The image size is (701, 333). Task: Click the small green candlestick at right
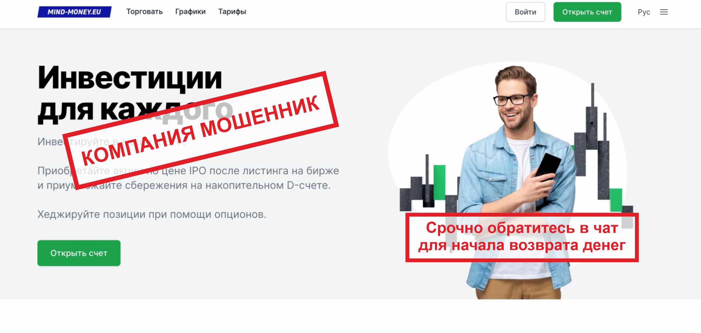point(616,200)
